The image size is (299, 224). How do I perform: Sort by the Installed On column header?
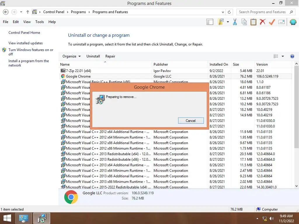(x=219, y=64)
